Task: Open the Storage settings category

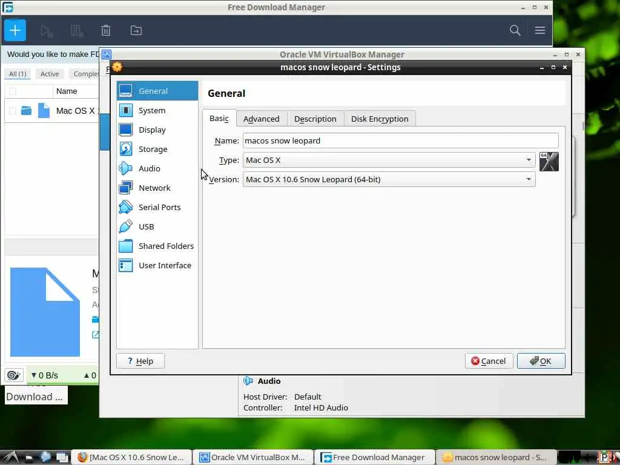Action: tap(157, 149)
